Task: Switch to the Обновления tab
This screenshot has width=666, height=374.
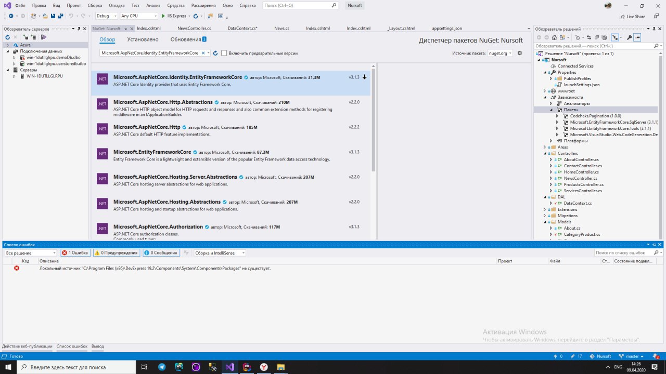Action: pos(188,39)
